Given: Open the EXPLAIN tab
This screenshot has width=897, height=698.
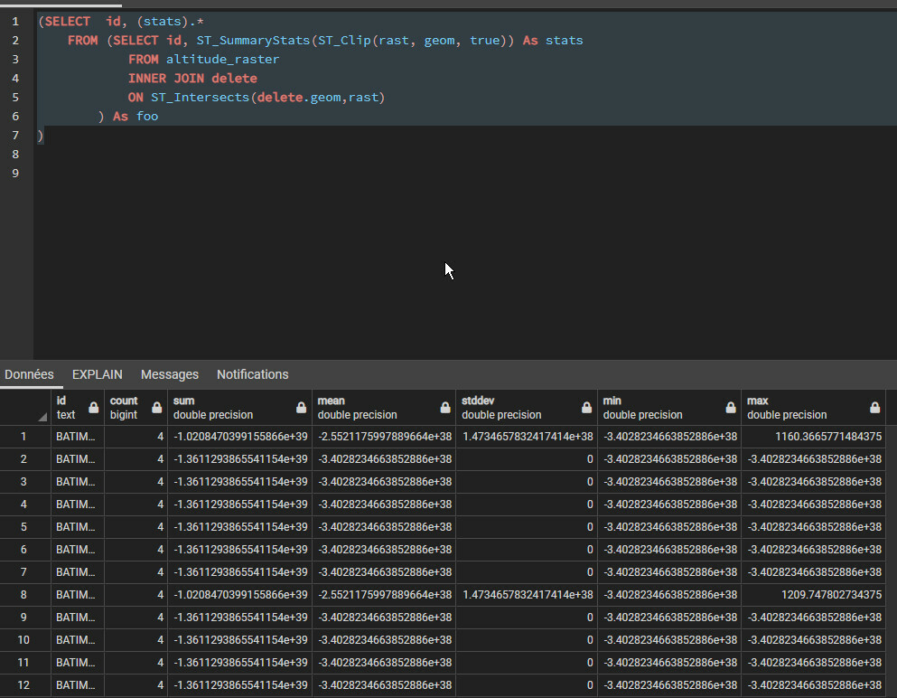Looking at the screenshot, I should [97, 374].
